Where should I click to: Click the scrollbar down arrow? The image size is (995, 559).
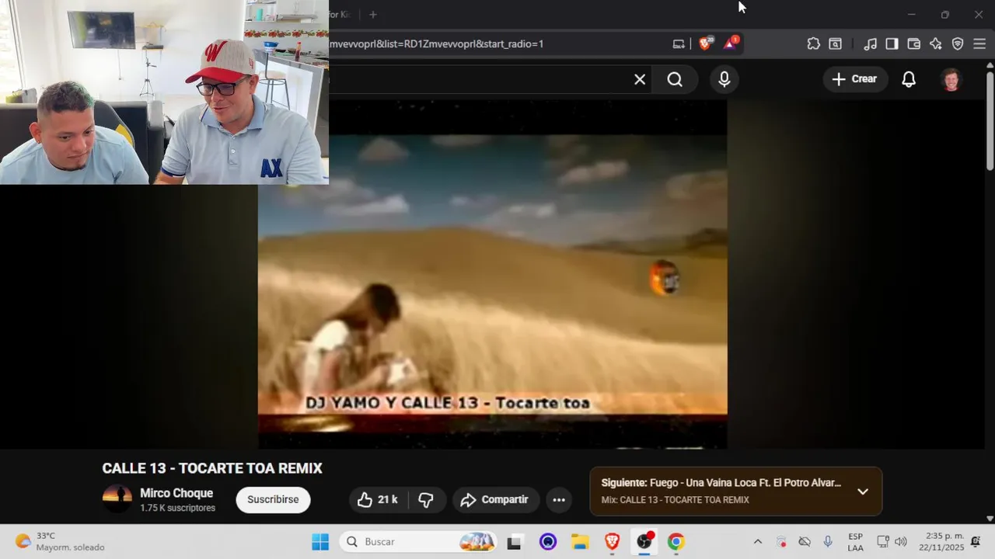coord(990,518)
